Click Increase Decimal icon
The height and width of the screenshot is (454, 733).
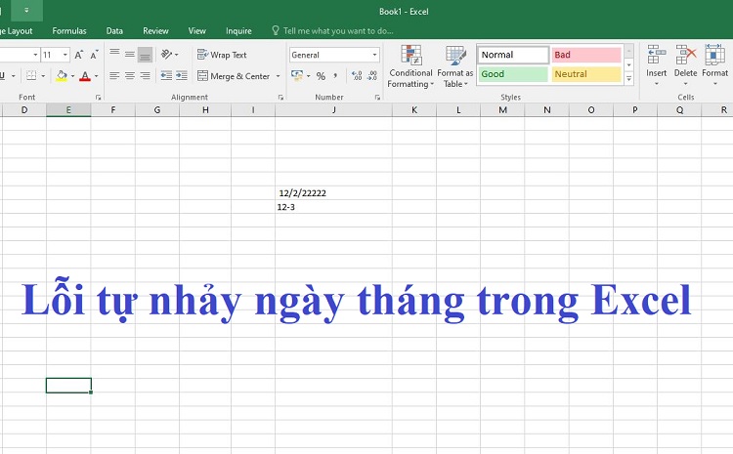(357, 76)
